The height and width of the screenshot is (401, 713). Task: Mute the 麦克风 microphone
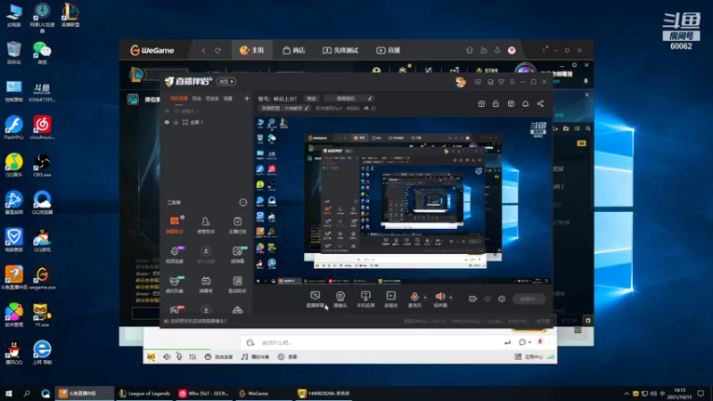pyautogui.click(x=414, y=299)
